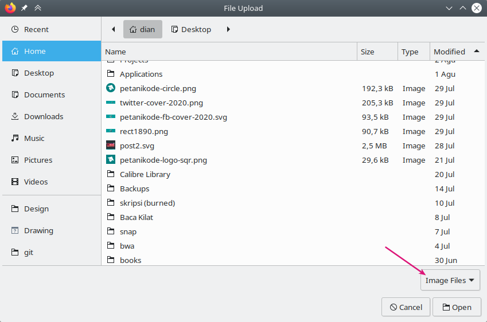487x322 pixels.
Task: Open the git bookmark in sidebar
Action: pyautogui.click(x=30, y=253)
